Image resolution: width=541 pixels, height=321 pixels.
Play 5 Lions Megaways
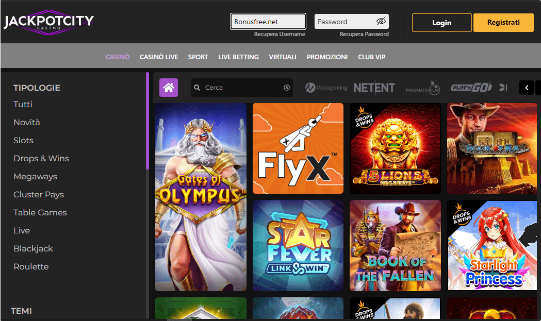point(395,148)
